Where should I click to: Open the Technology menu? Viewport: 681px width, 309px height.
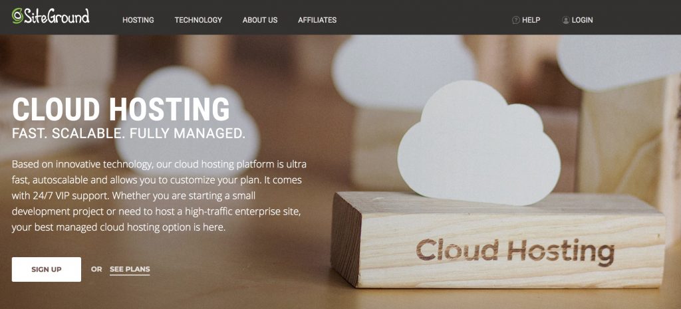[198, 20]
